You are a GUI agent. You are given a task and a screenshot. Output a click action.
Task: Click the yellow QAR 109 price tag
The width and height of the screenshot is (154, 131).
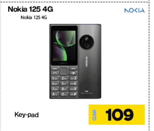click(x=117, y=115)
